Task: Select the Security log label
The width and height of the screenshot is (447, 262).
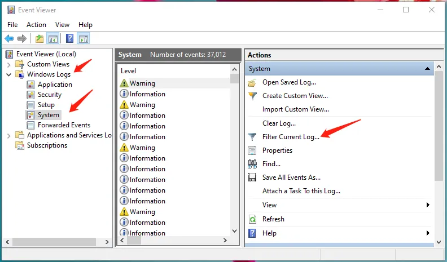Action: click(x=50, y=95)
